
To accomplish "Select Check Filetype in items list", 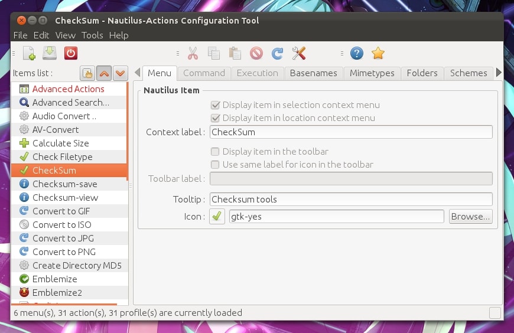I will coord(69,156).
